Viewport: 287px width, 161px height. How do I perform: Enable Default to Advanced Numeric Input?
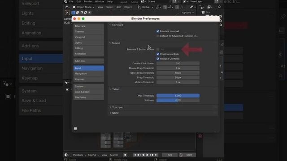pyautogui.click(x=158, y=36)
